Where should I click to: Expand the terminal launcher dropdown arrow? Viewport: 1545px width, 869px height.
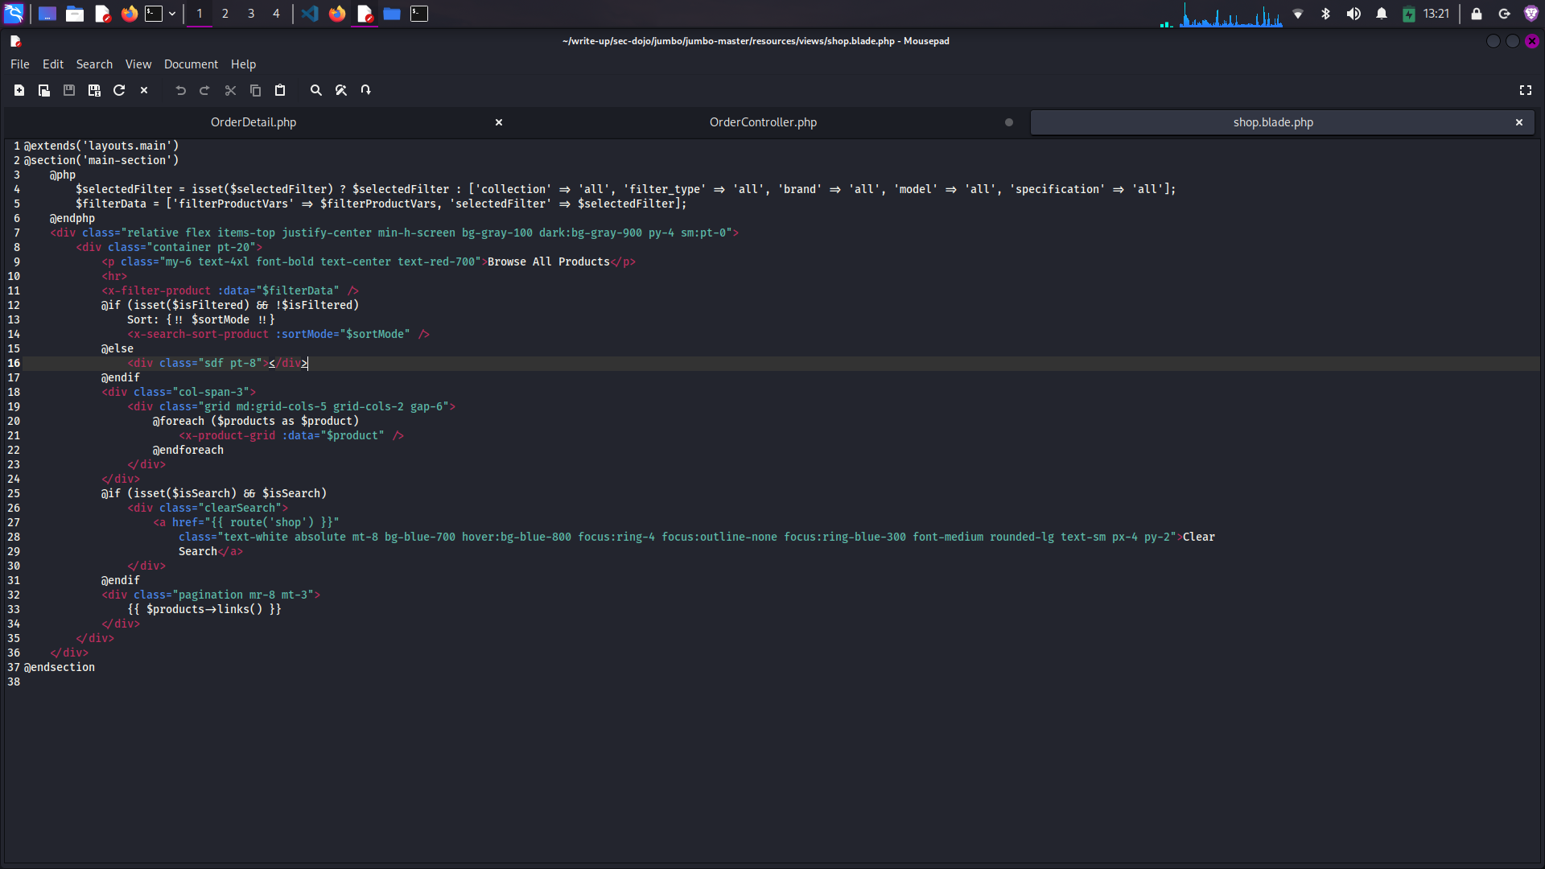coord(172,14)
